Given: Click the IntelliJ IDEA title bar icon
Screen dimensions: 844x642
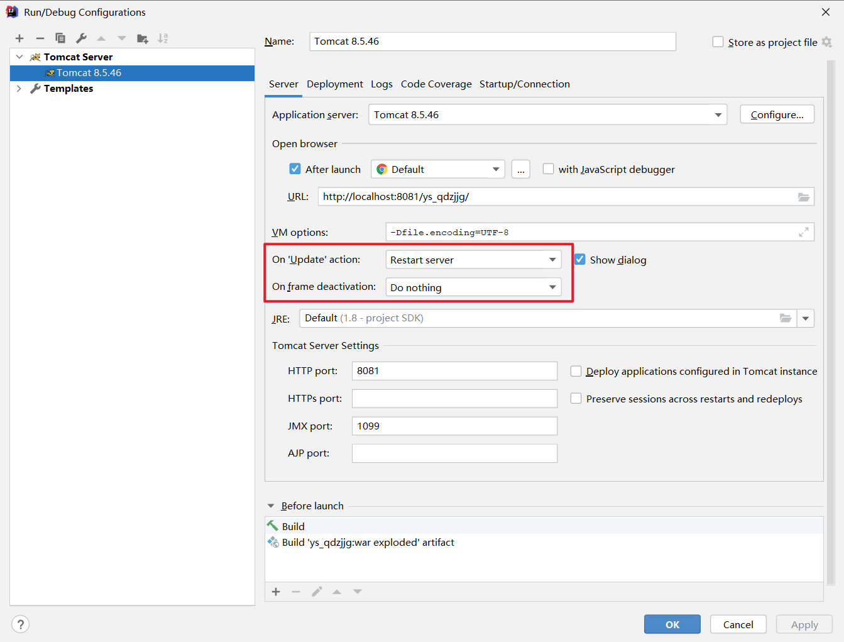Looking at the screenshot, I should 12,12.
